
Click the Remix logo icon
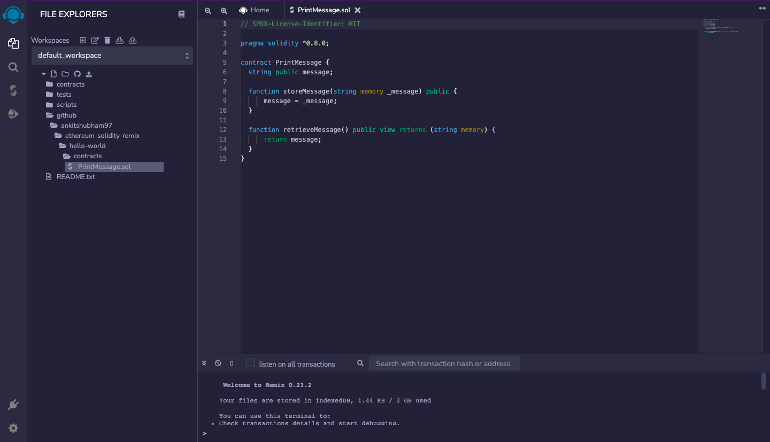click(13, 15)
